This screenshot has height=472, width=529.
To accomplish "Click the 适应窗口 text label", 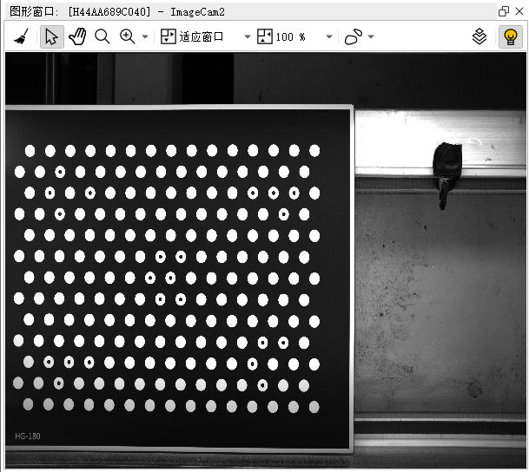I will pos(202,37).
